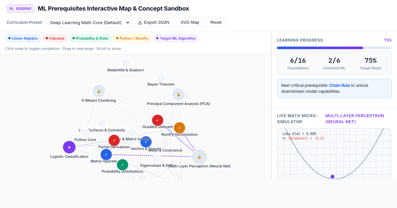Viewport: 397px width, 208px height.
Task: Toggle the Matplotlib & Seaborn node
Action: coord(125,63)
